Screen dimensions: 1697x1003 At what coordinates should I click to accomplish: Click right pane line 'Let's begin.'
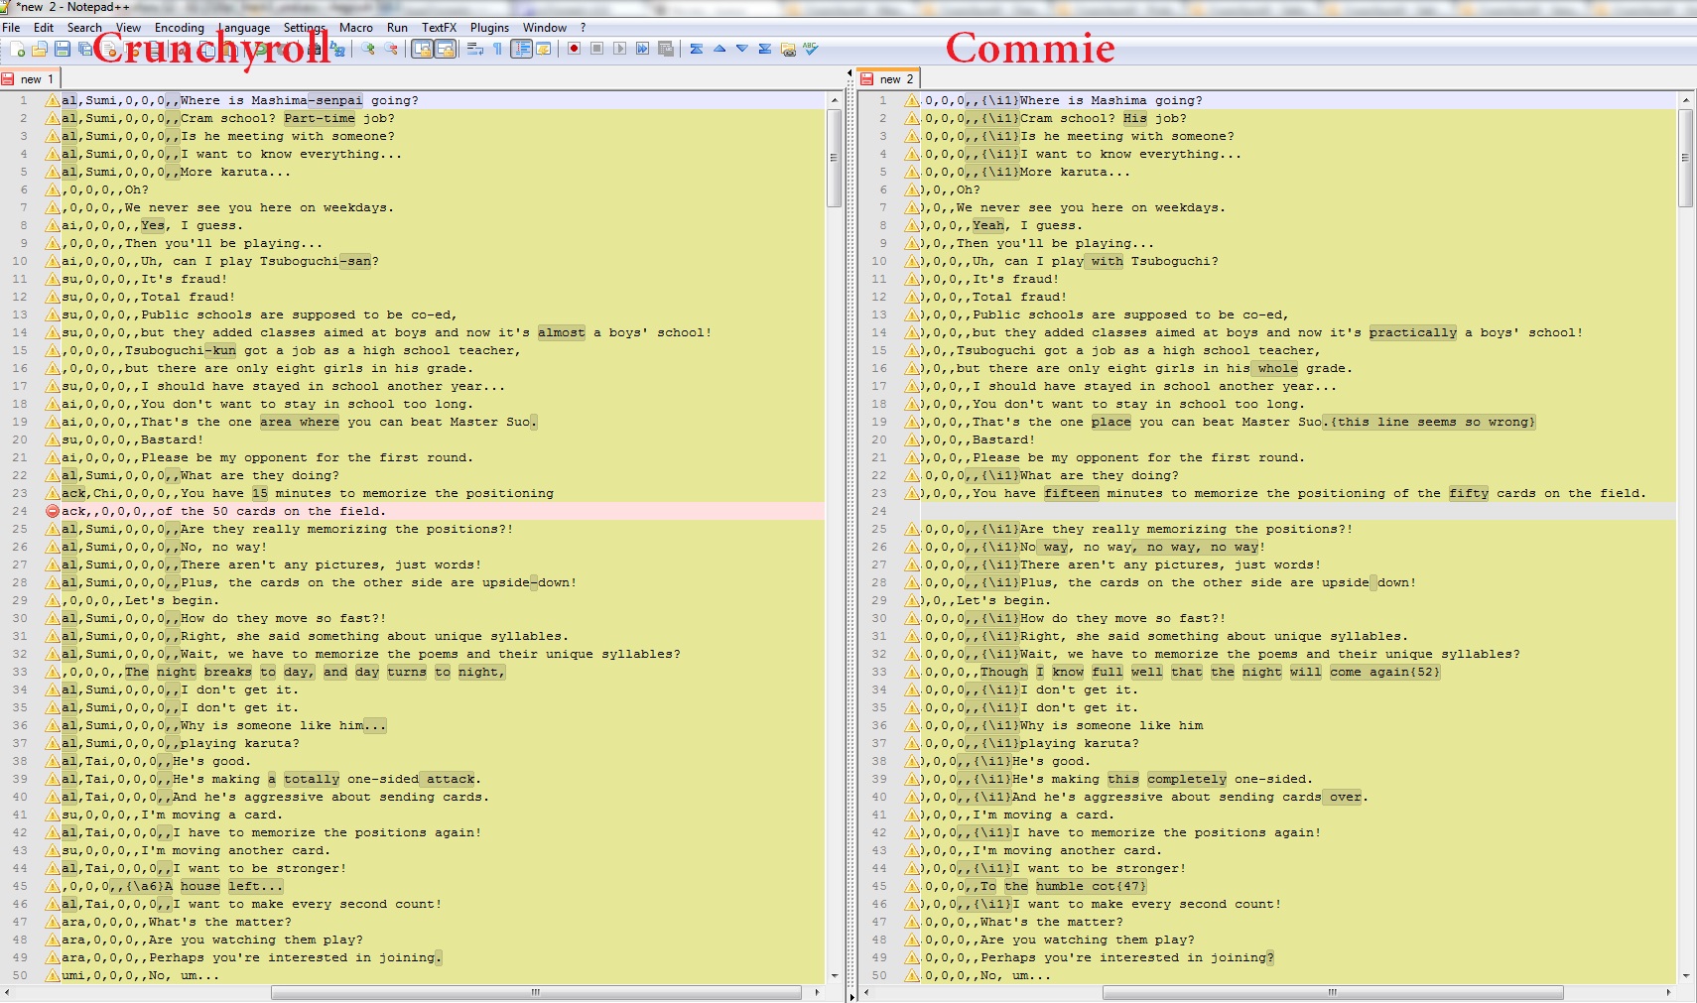1001,600
